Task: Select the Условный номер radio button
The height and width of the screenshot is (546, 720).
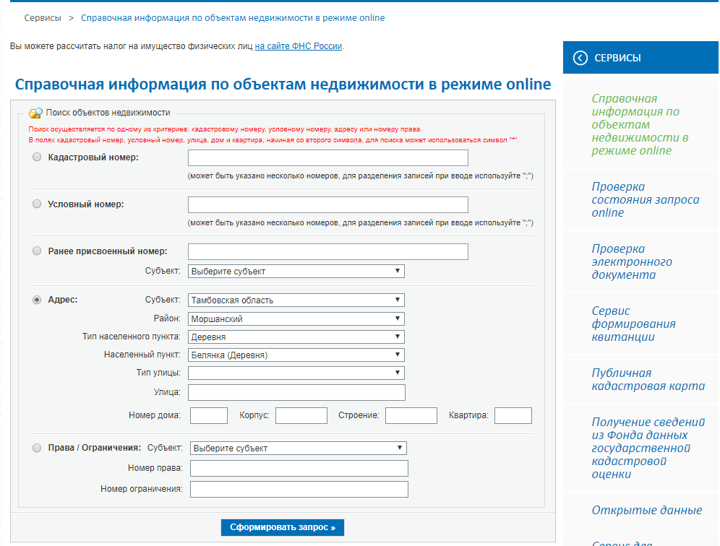Action: (x=37, y=204)
